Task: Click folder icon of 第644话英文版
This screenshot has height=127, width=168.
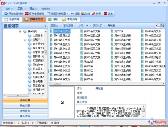Action: 142,79
